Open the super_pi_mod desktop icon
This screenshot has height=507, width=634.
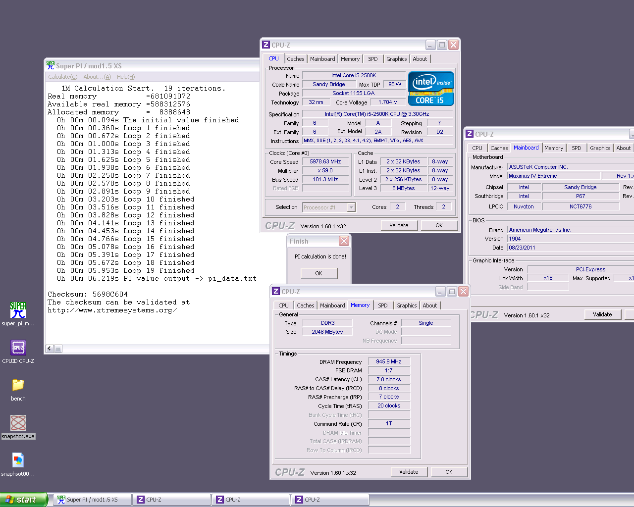point(18,310)
